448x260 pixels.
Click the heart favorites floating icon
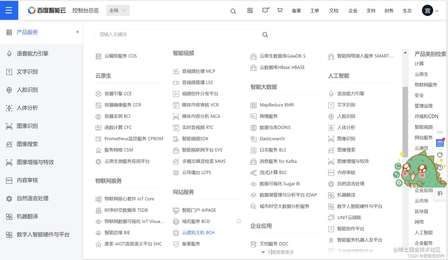(440, 155)
